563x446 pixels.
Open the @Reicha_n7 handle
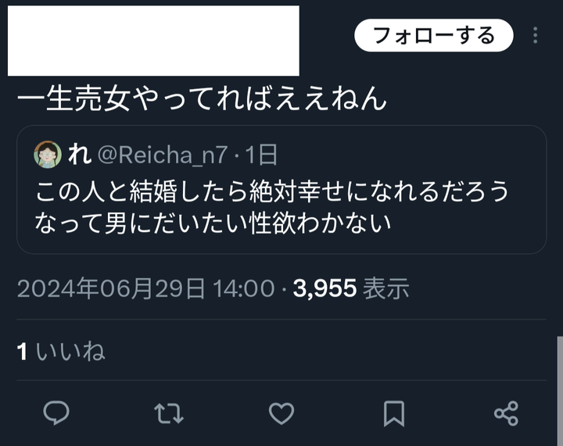163,155
